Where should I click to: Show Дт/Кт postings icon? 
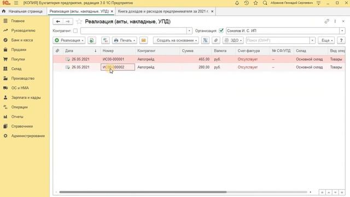point(106,40)
